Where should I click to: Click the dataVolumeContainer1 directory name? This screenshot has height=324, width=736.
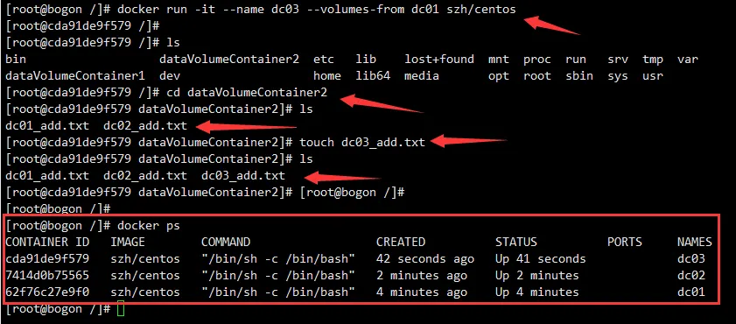tap(75, 75)
